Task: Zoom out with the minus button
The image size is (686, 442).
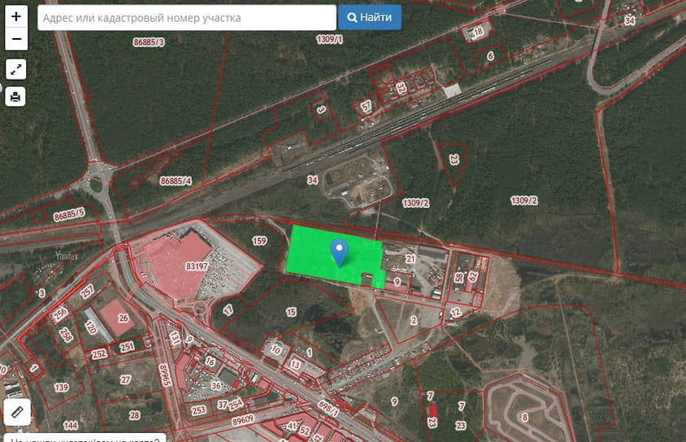Action: 16,39
